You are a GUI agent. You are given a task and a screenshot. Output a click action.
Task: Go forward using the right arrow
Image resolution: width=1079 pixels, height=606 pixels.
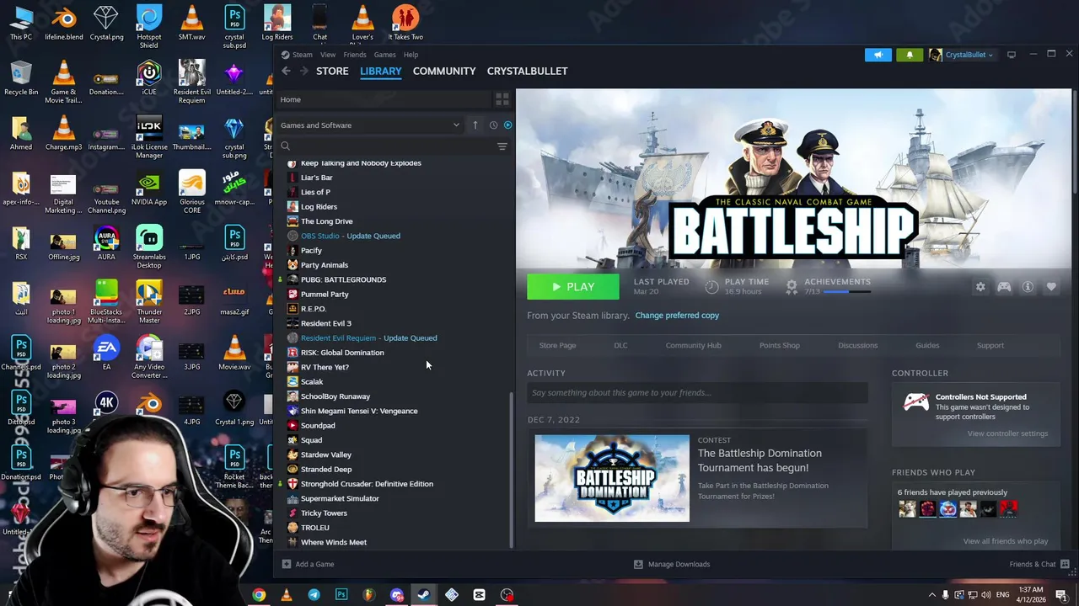pos(303,71)
